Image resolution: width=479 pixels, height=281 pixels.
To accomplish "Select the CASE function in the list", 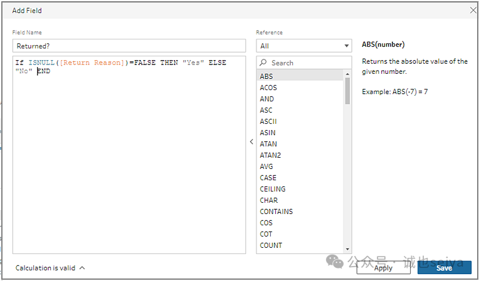I will pyautogui.click(x=300, y=178).
